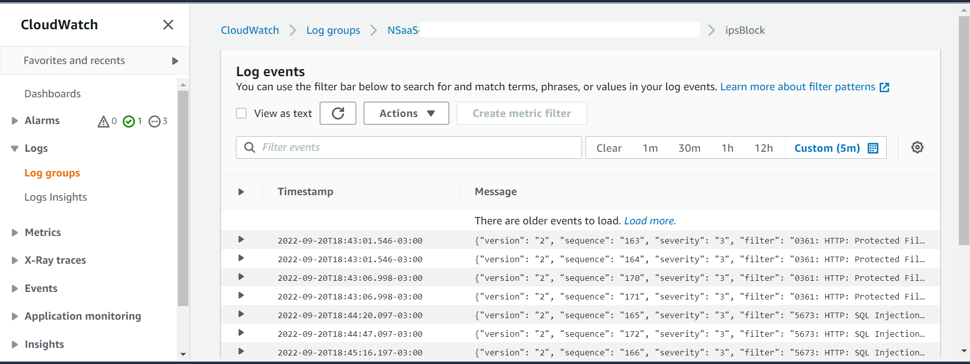Click the sidebar scrollbar
970x364 pixels.
183,198
